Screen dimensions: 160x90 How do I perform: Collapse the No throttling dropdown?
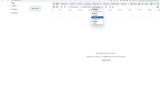tap(97, 7)
